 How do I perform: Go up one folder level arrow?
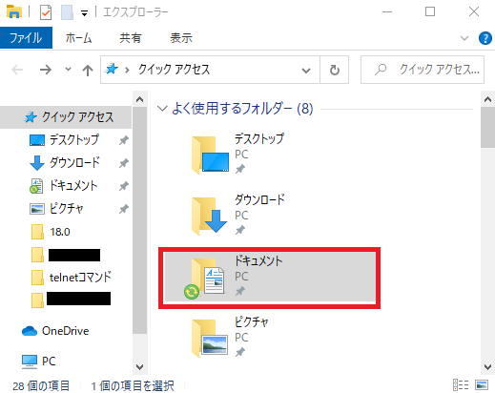coord(88,70)
